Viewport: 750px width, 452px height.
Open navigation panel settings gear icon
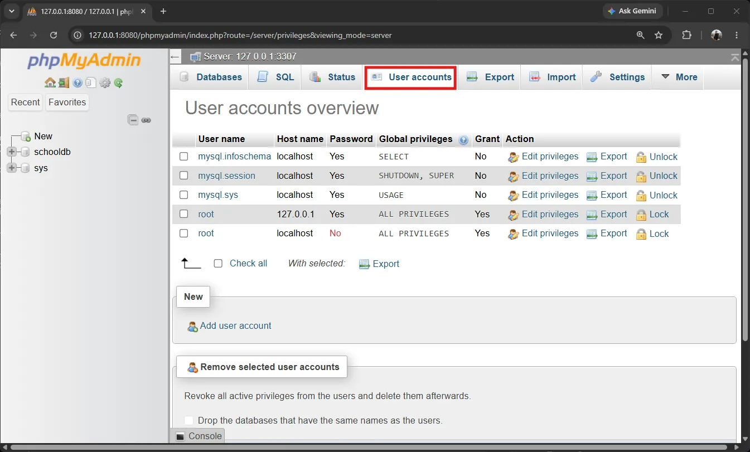[105, 83]
